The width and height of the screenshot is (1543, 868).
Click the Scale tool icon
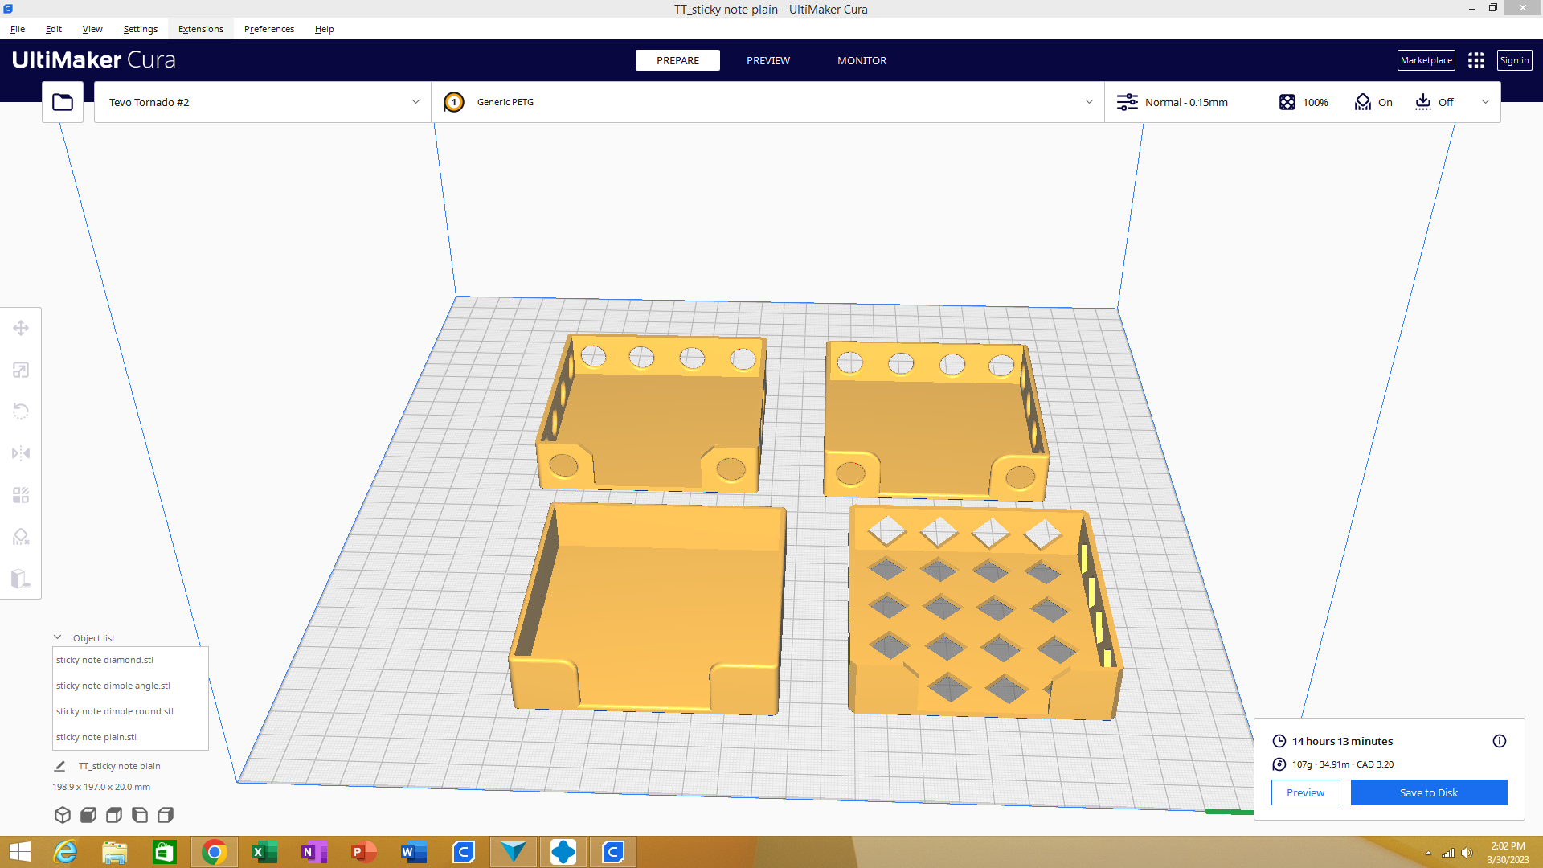coord(21,370)
